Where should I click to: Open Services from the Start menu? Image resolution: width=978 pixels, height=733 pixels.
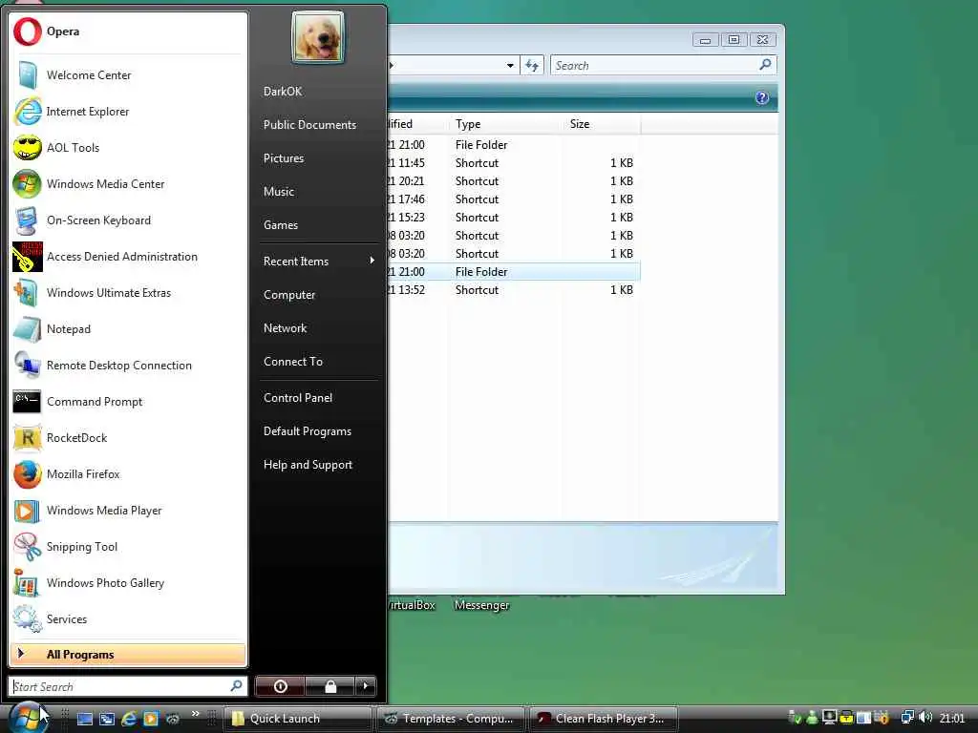tap(128, 618)
